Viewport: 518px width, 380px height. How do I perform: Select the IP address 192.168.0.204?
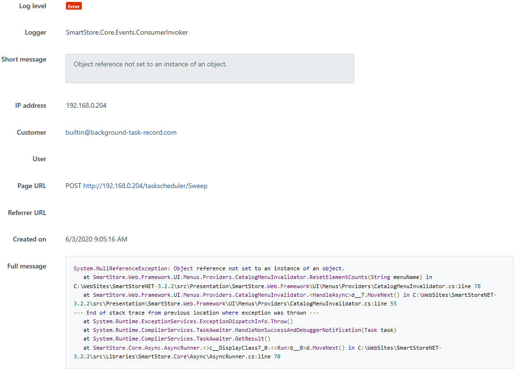[x=86, y=105]
